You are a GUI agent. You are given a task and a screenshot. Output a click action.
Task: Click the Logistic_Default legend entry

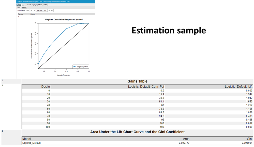pos(81,67)
